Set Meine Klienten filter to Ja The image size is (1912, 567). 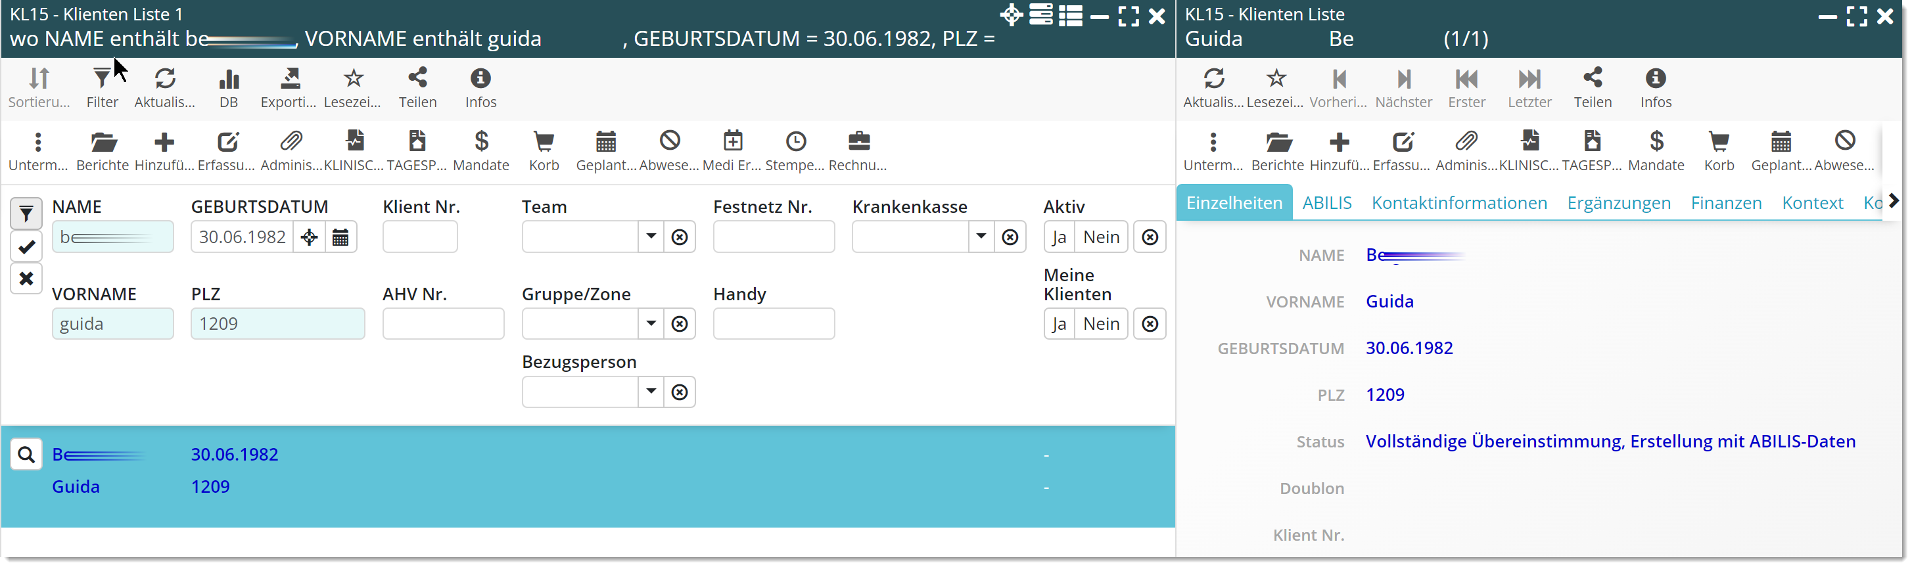pyautogui.click(x=1059, y=325)
